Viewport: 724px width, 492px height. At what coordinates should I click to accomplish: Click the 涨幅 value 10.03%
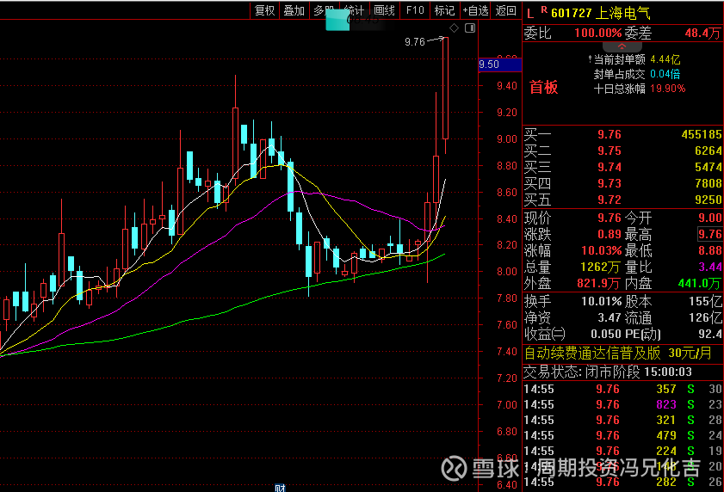[x=601, y=250]
